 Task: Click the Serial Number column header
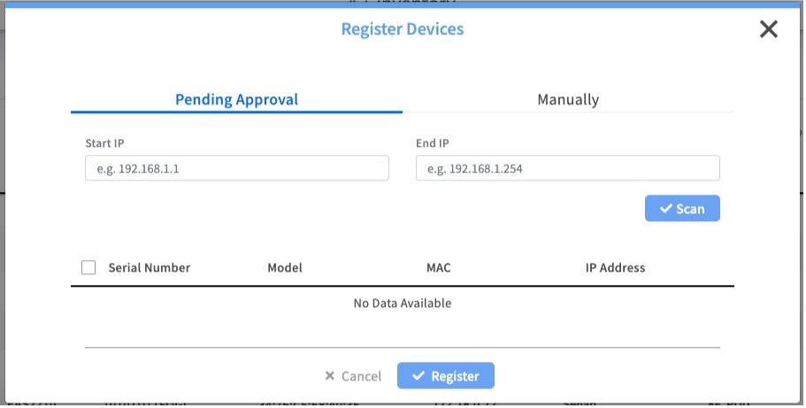click(149, 267)
